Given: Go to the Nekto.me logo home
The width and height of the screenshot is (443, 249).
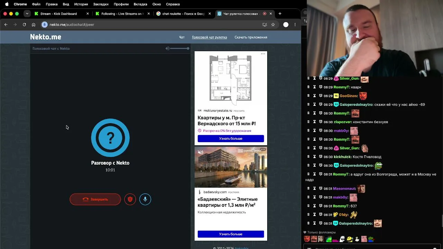Looking at the screenshot, I should [46, 37].
